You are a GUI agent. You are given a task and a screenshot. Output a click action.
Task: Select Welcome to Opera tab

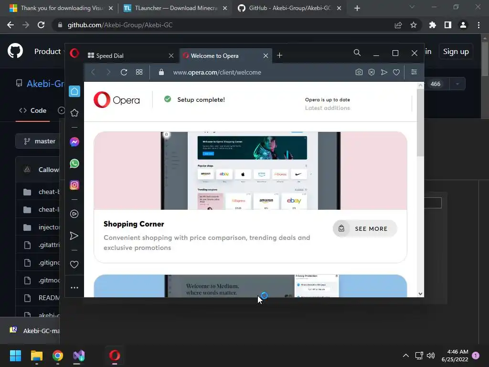[x=225, y=55]
